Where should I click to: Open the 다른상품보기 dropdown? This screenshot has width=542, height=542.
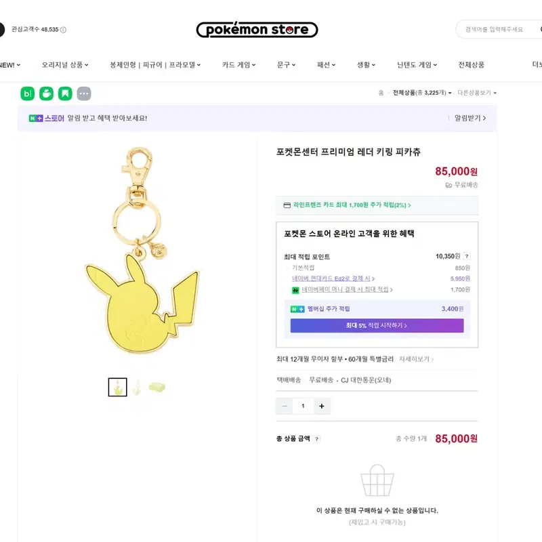(477, 93)
